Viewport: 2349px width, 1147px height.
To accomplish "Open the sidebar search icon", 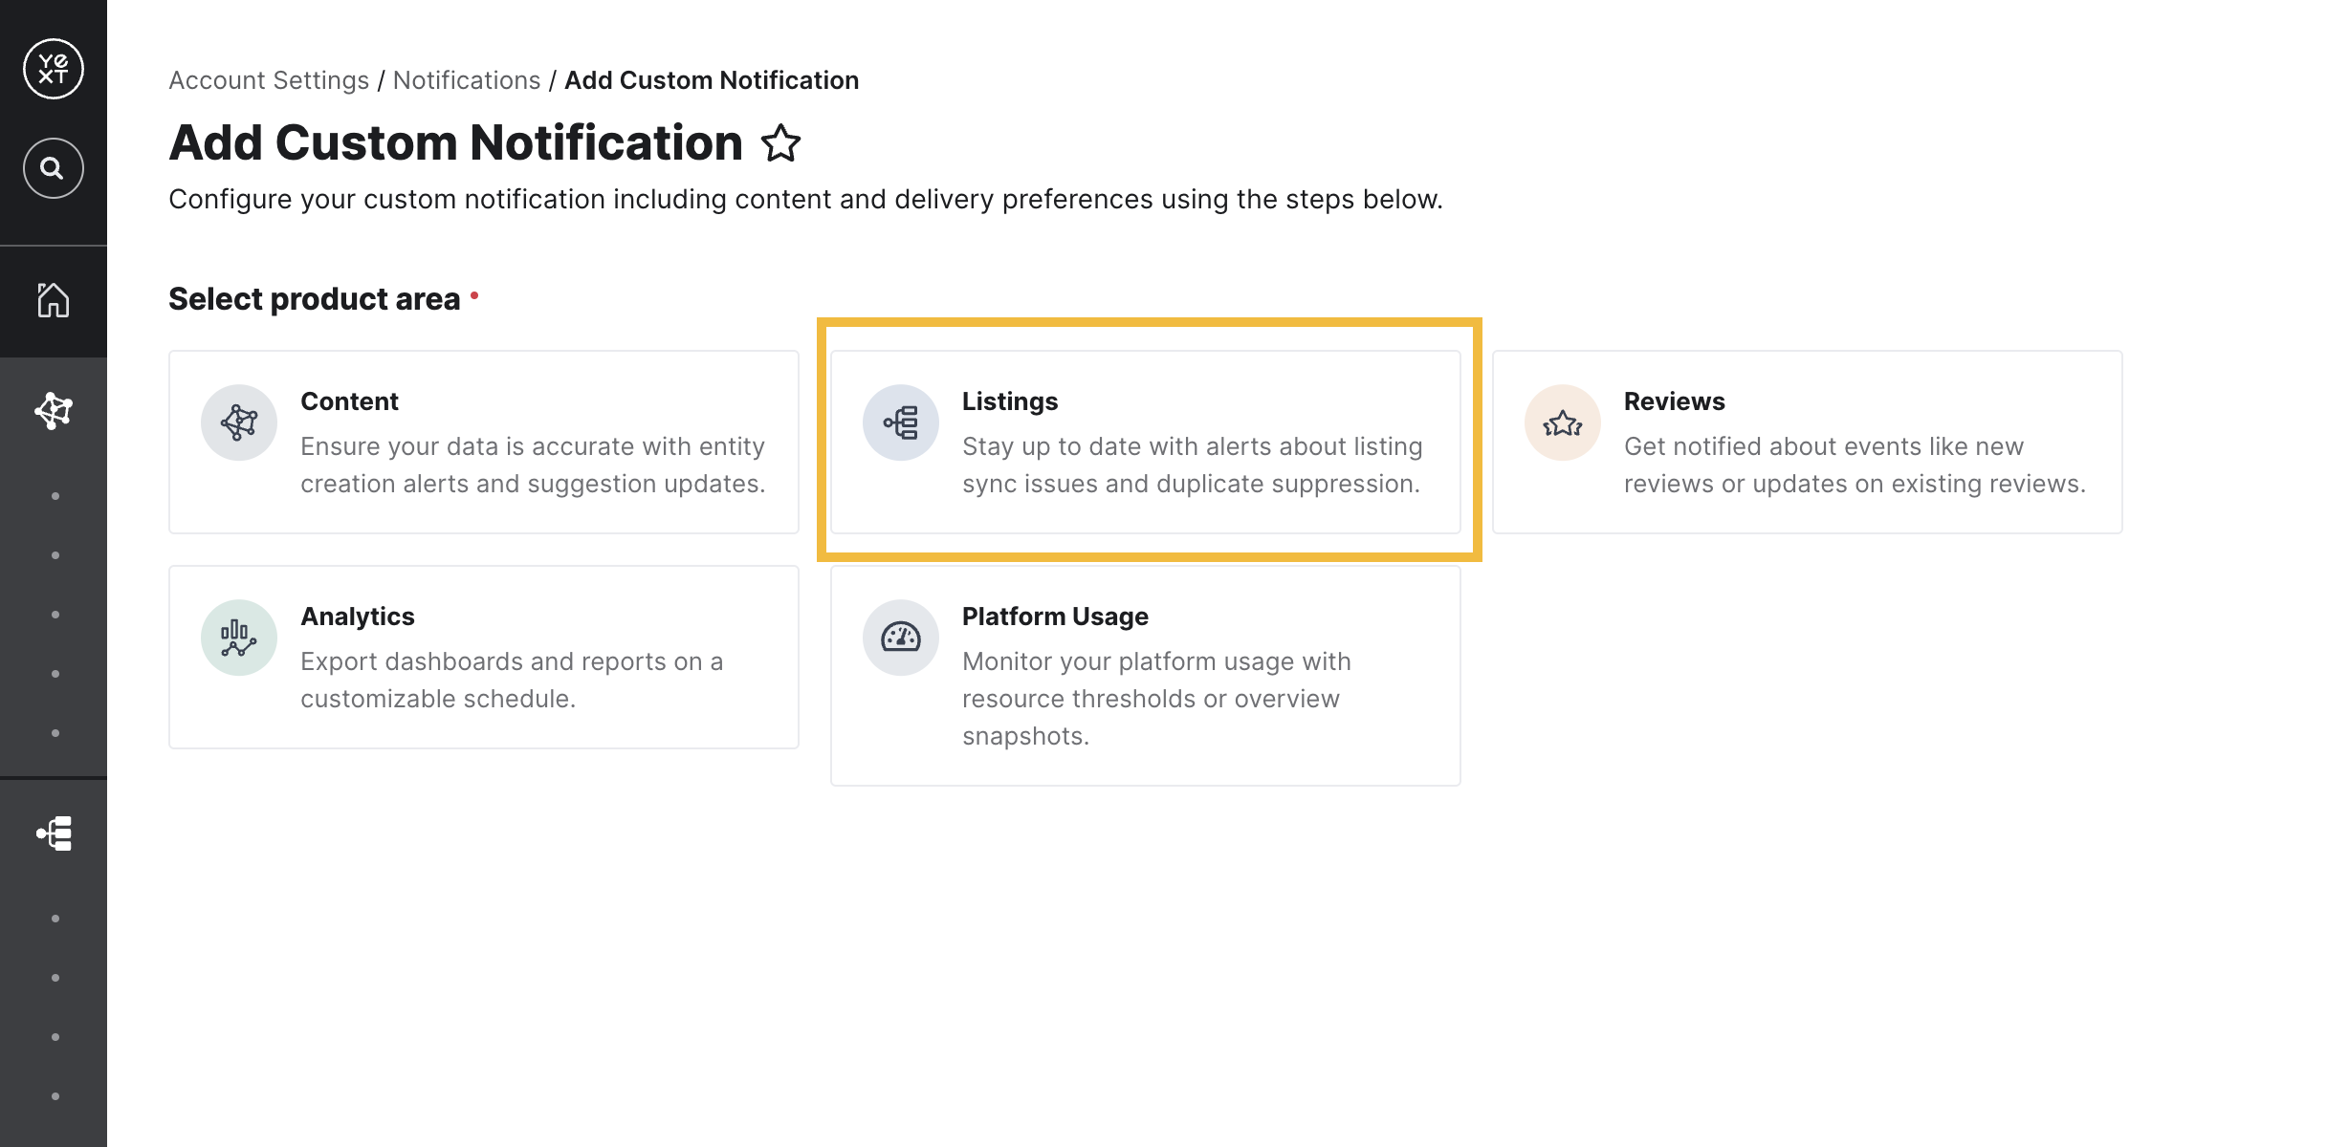I will coord(54,168).
